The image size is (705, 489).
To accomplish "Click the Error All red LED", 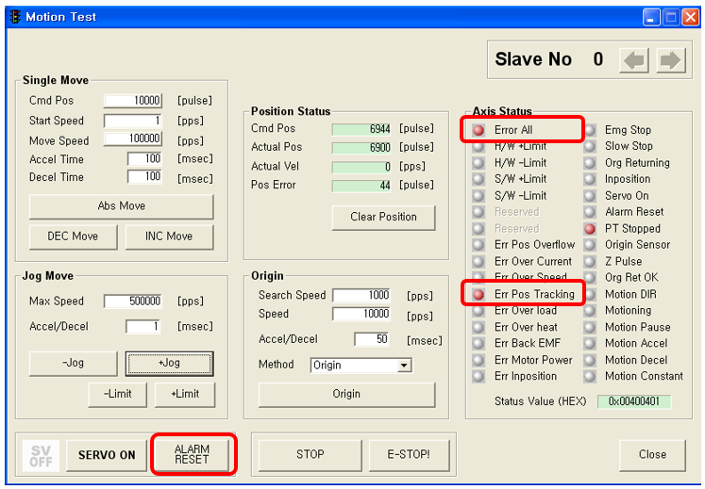I will (x=478, y=130).
